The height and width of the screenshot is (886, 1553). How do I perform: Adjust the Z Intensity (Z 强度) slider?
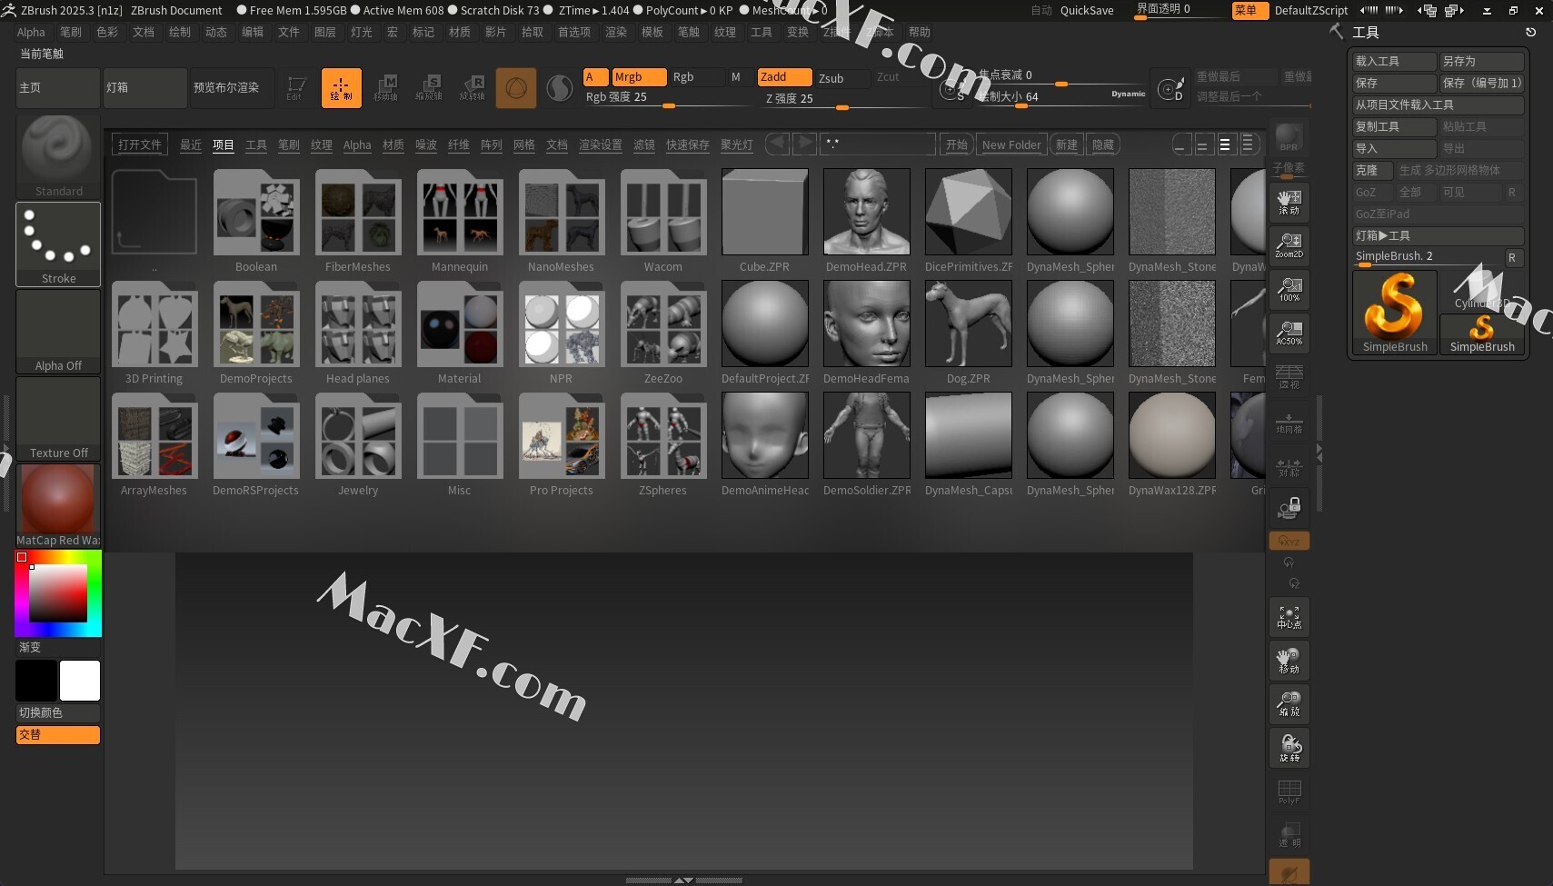click(x=841, y=99)
